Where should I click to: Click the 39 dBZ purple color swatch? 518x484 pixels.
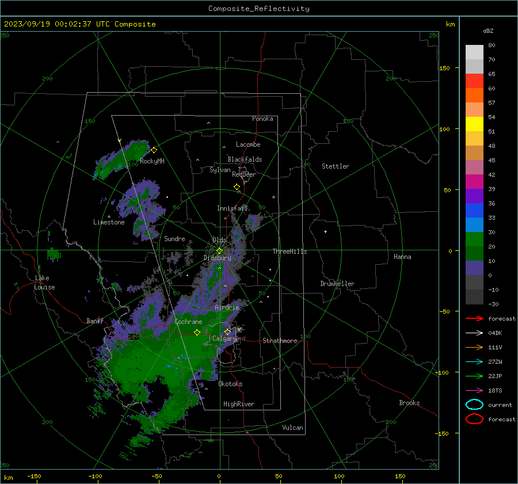pyautogui.click(x=474, y=196)
